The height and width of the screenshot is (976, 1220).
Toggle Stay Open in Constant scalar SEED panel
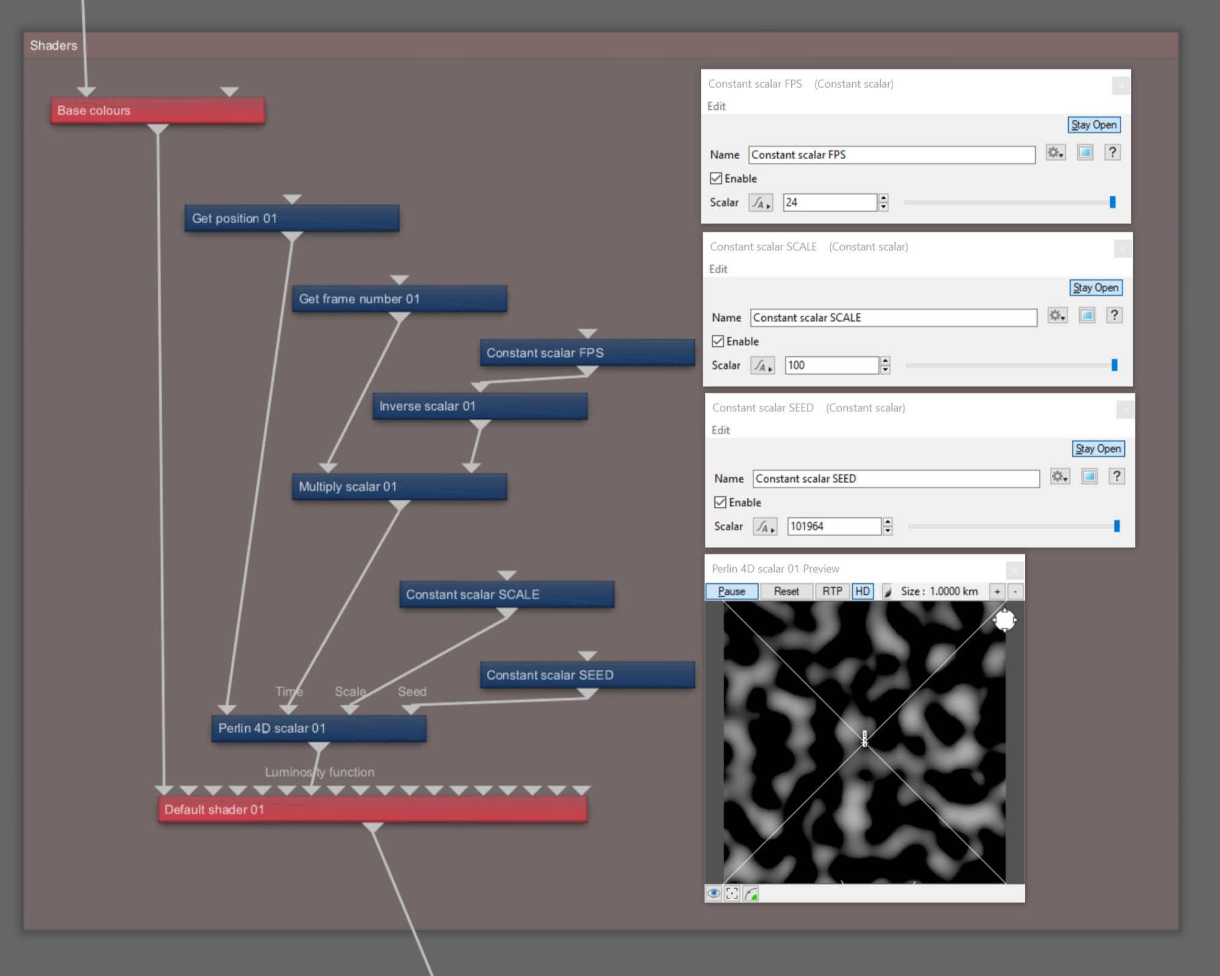pyautogui.click(x=1099, y=449)
